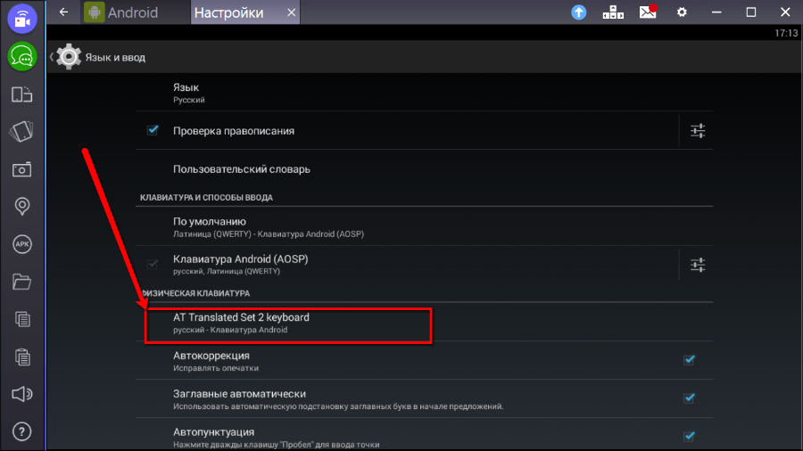Open the Android (AOSP) keyboard settings sliders icon

[698, 265]
